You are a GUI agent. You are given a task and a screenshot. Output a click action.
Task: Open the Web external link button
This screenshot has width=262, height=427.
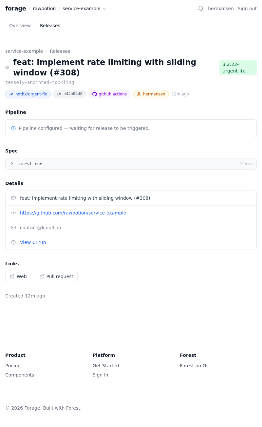[x=18, y=276]
